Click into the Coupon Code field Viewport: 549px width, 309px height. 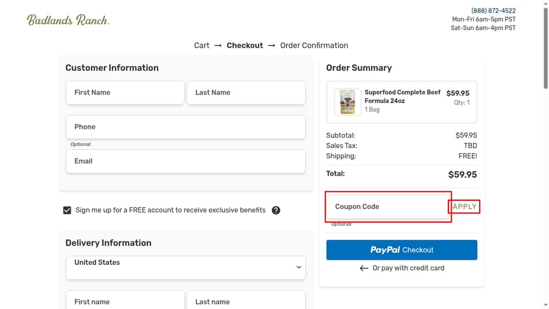point(388,207)
